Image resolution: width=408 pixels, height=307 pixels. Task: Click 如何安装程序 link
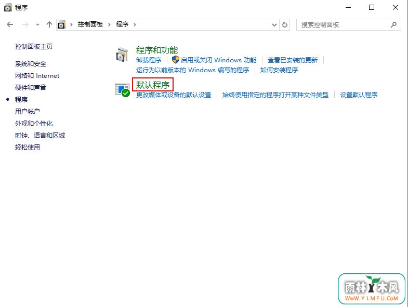pos(279,70)
